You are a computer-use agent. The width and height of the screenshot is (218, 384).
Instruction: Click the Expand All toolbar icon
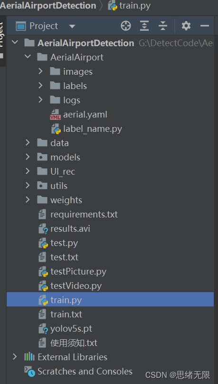click(x=144, y=26)
